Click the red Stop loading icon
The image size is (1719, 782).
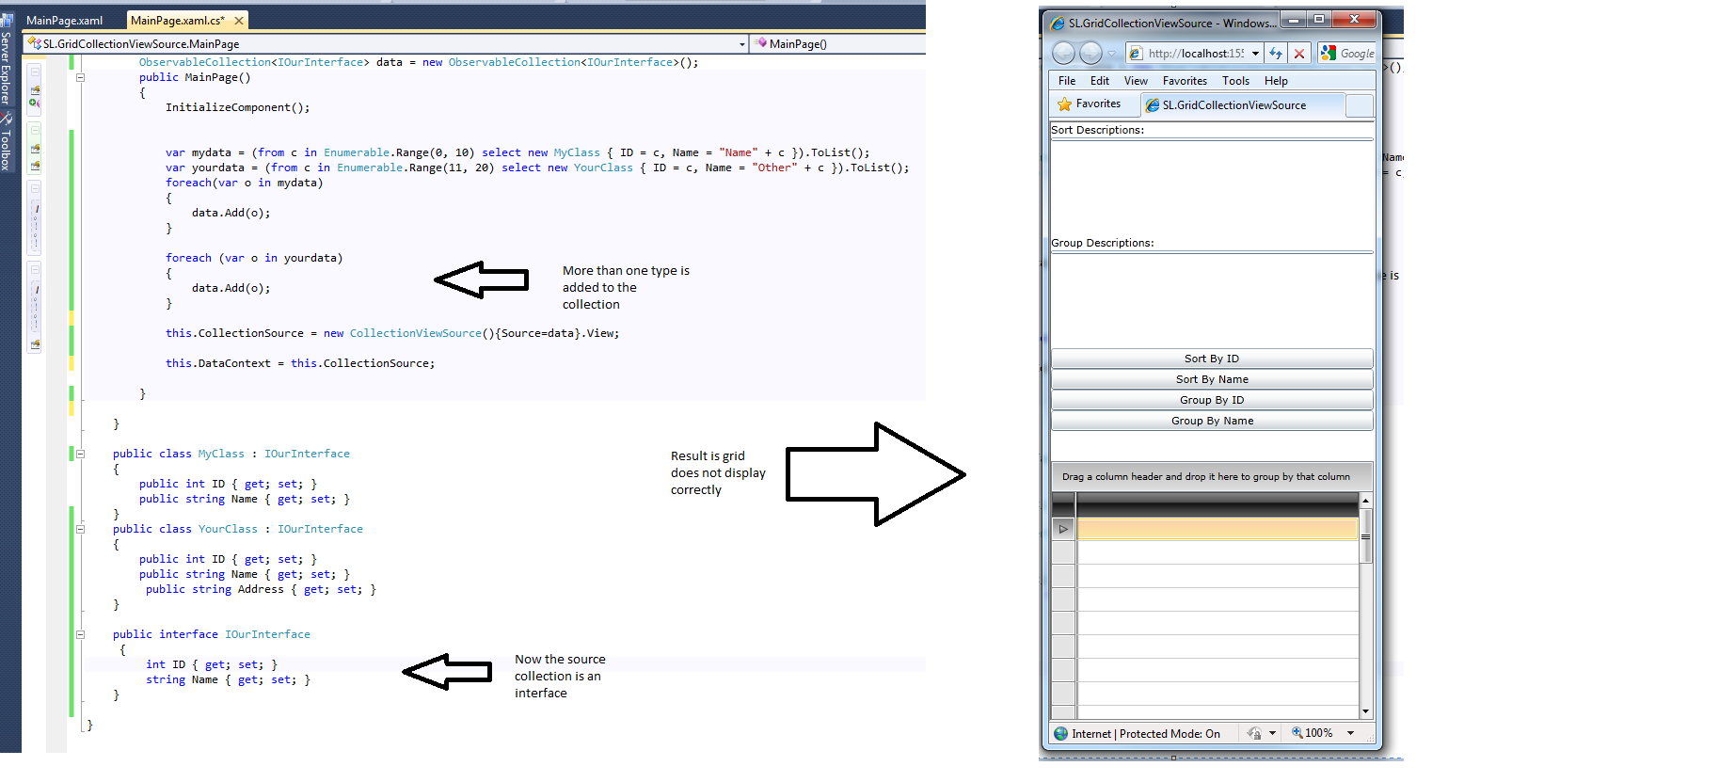click(x=1299, y=54)
